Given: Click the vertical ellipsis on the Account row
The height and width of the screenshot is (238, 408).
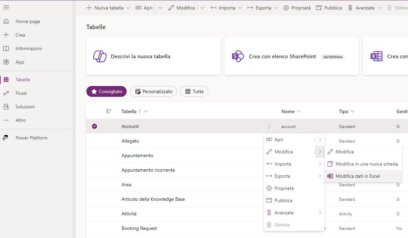Looking at the screenshot, I should (269, 126).
